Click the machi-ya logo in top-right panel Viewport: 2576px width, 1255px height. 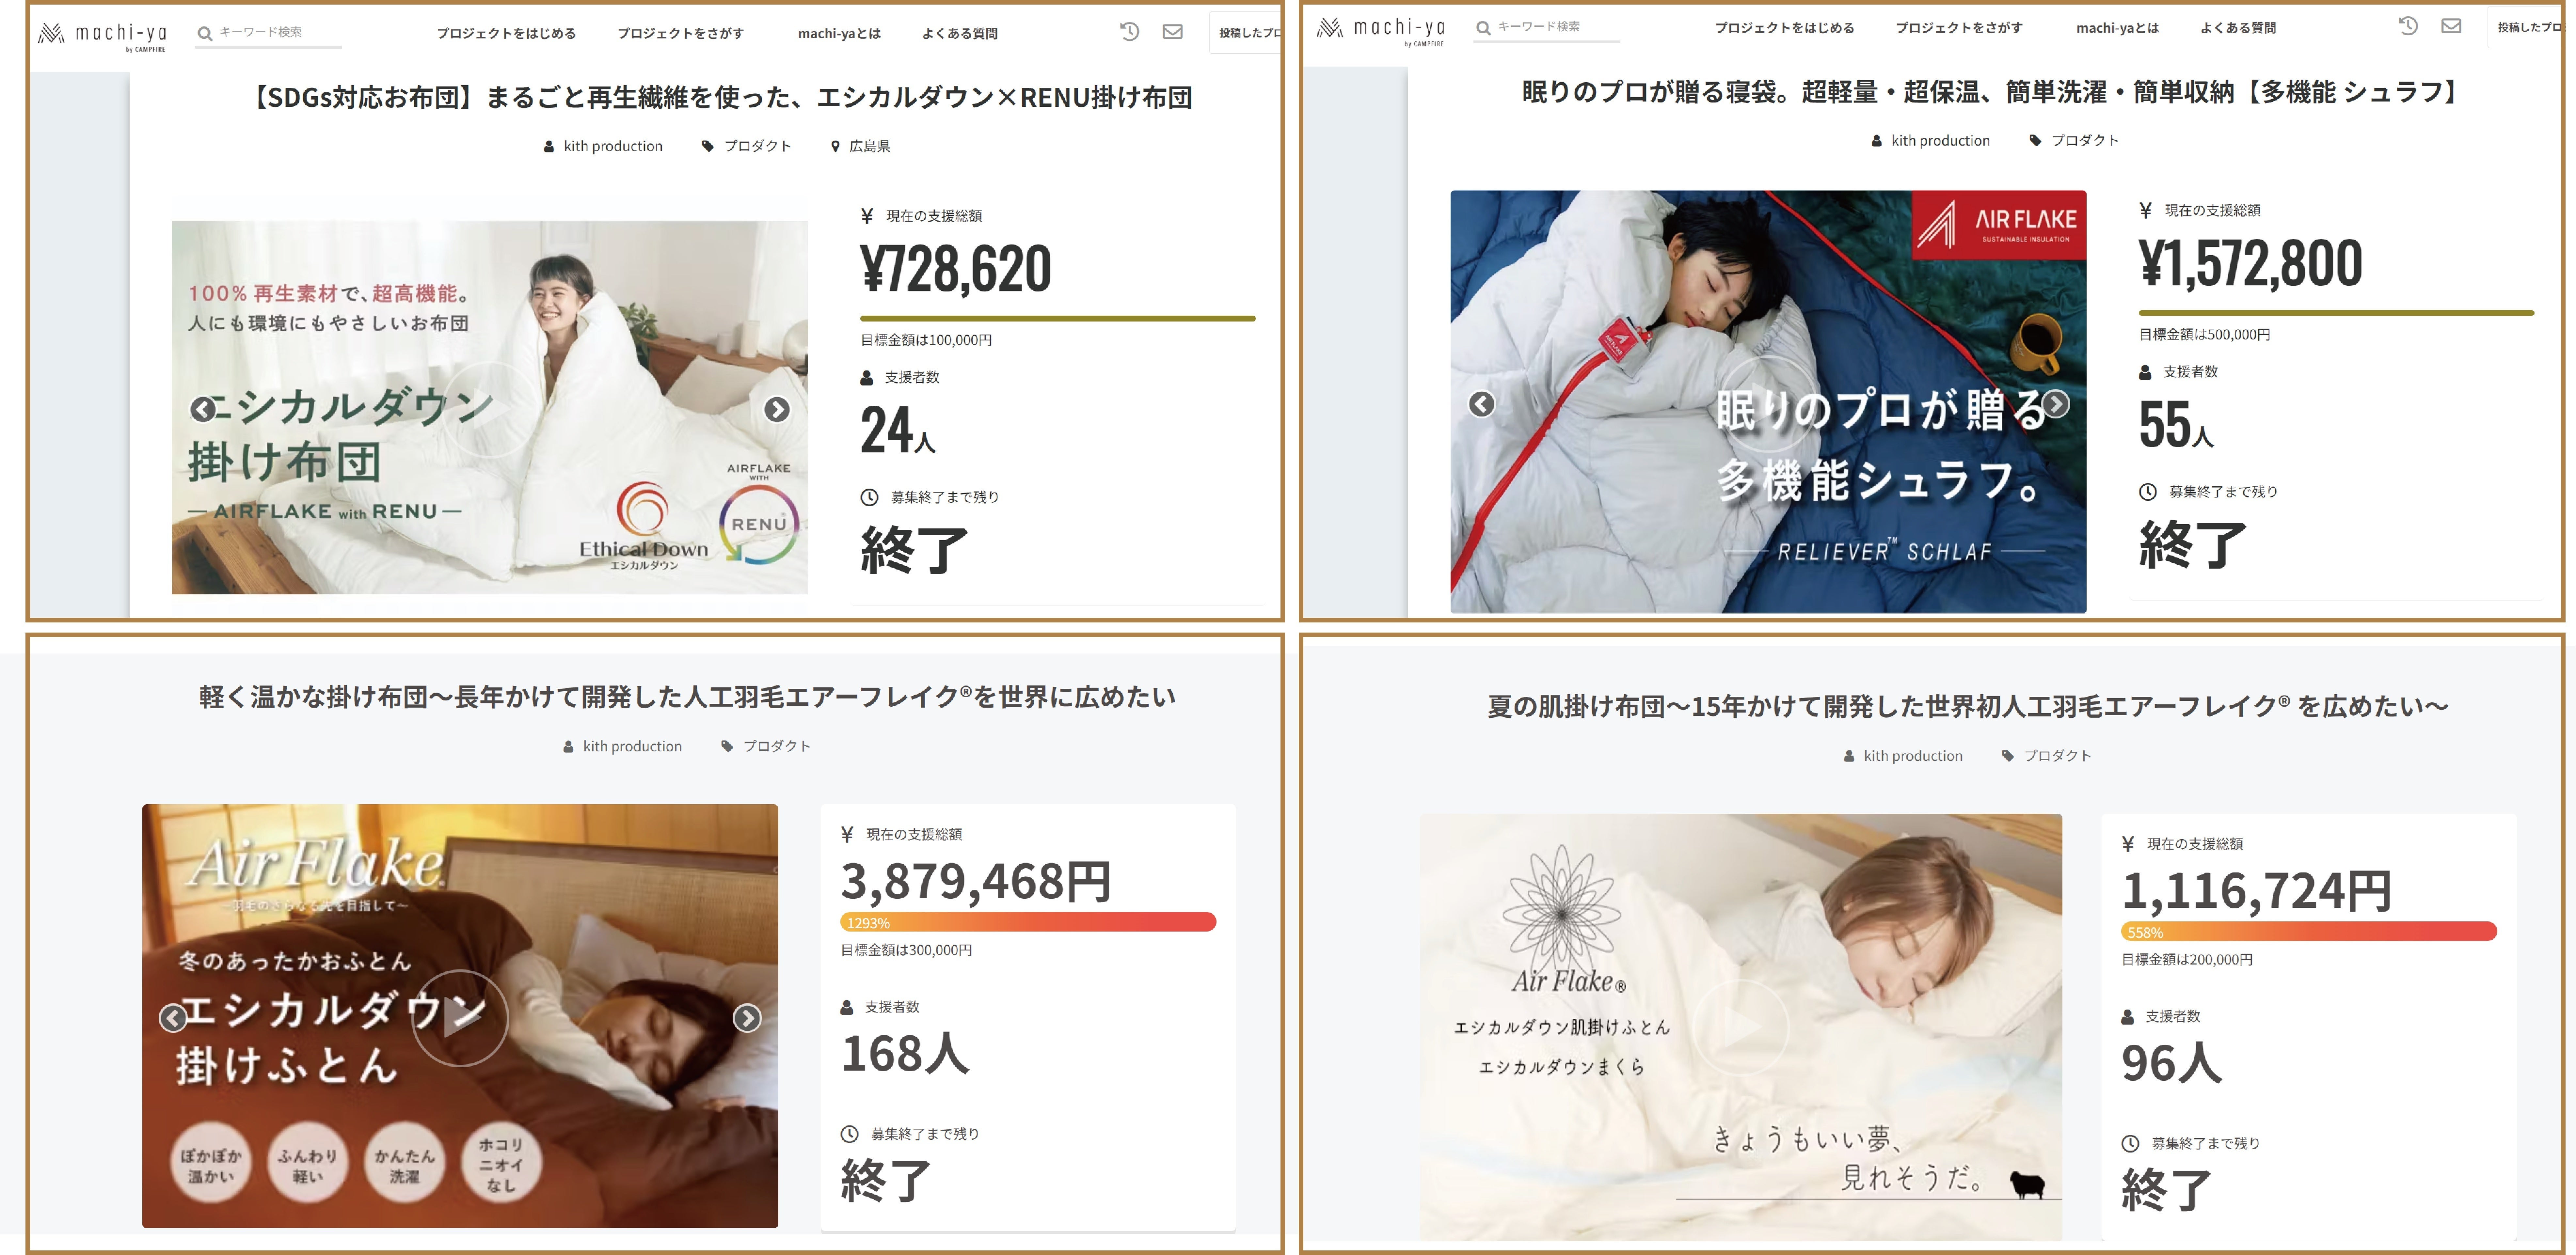[1381, 30]
